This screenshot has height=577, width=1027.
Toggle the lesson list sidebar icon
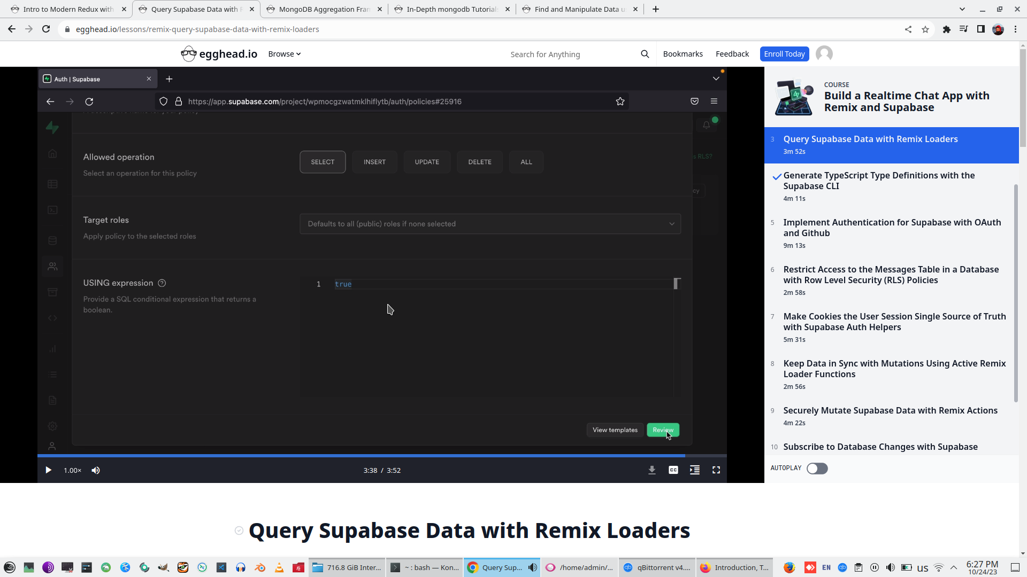coord(695,470)
